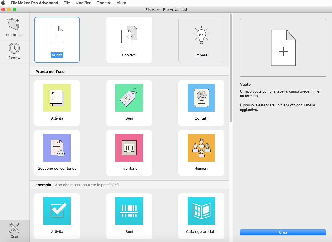This screenshot has height=242, width=332.
Task: Select the Crea pencil and brush icon
Action: 14,228
